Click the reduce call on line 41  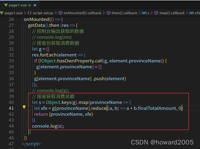pyautogui.click(x=99, y=108)
